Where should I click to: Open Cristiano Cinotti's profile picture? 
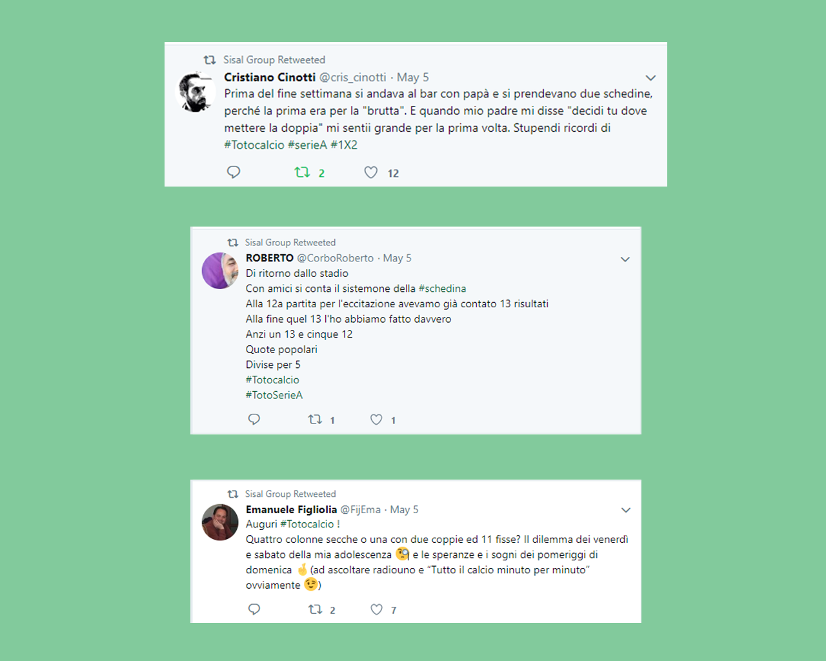pyautogui.click(x=196, y=92)
